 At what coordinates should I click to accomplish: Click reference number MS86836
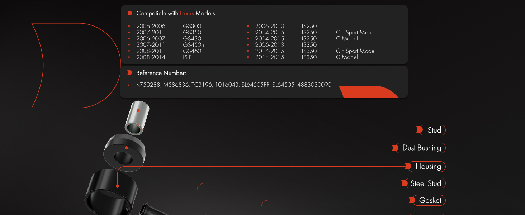176,85
